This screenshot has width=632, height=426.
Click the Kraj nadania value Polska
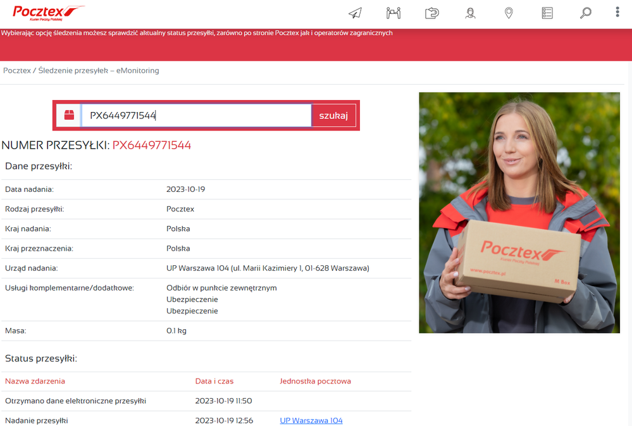[178, 229]
